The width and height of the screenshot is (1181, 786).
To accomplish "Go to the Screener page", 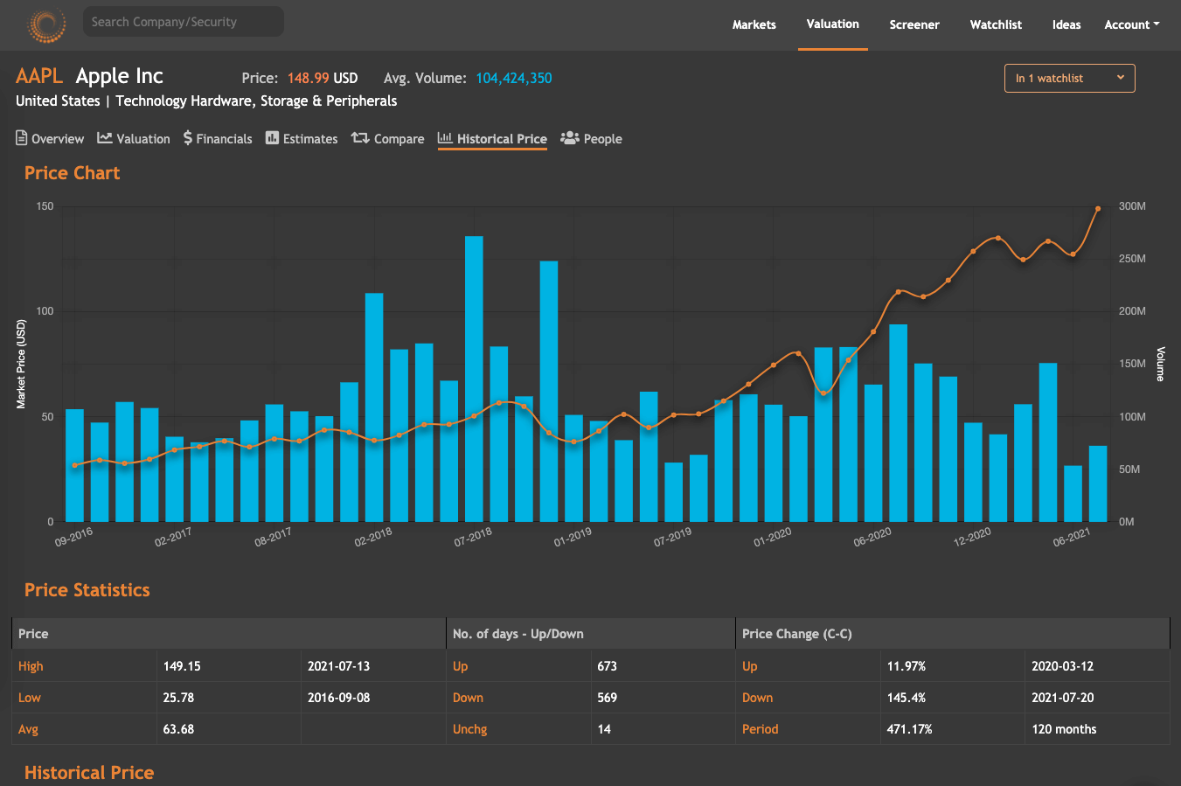I will pyautogui.click(x=914, y=24).
